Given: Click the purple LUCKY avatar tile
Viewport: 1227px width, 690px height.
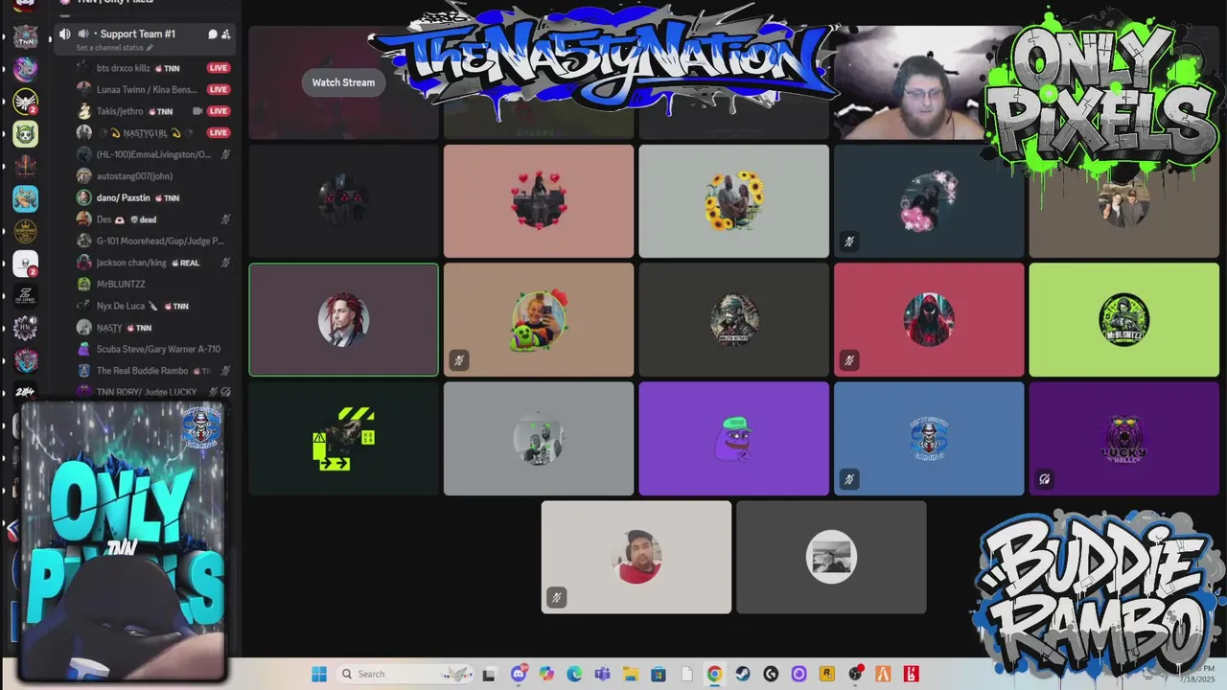Looking at the screenshot, I should tap(1124, 439).
